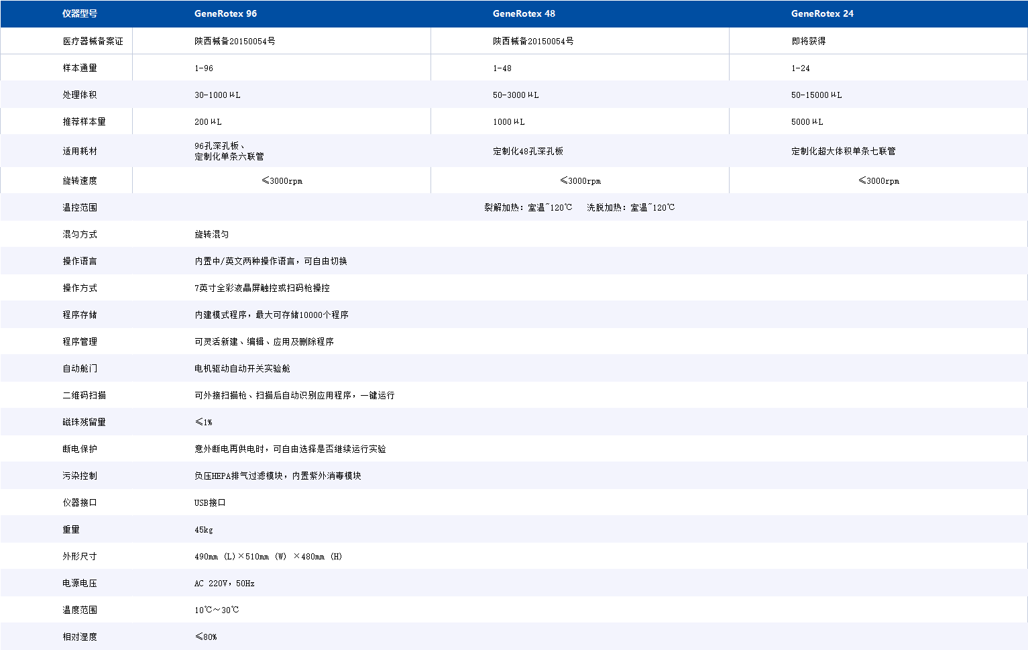Click the '混匀方式' row label
Screen dimensions: 1028x650
(80, 234)
